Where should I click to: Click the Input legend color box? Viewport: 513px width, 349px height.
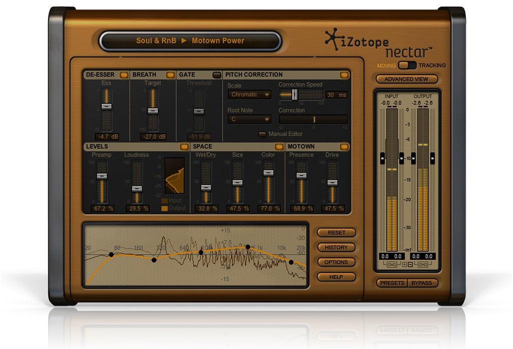coord(164,200)
